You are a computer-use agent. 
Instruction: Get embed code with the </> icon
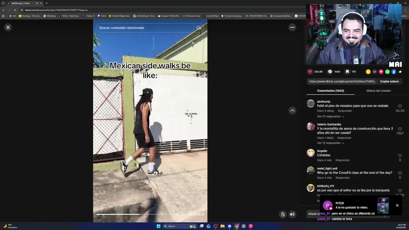374,72
